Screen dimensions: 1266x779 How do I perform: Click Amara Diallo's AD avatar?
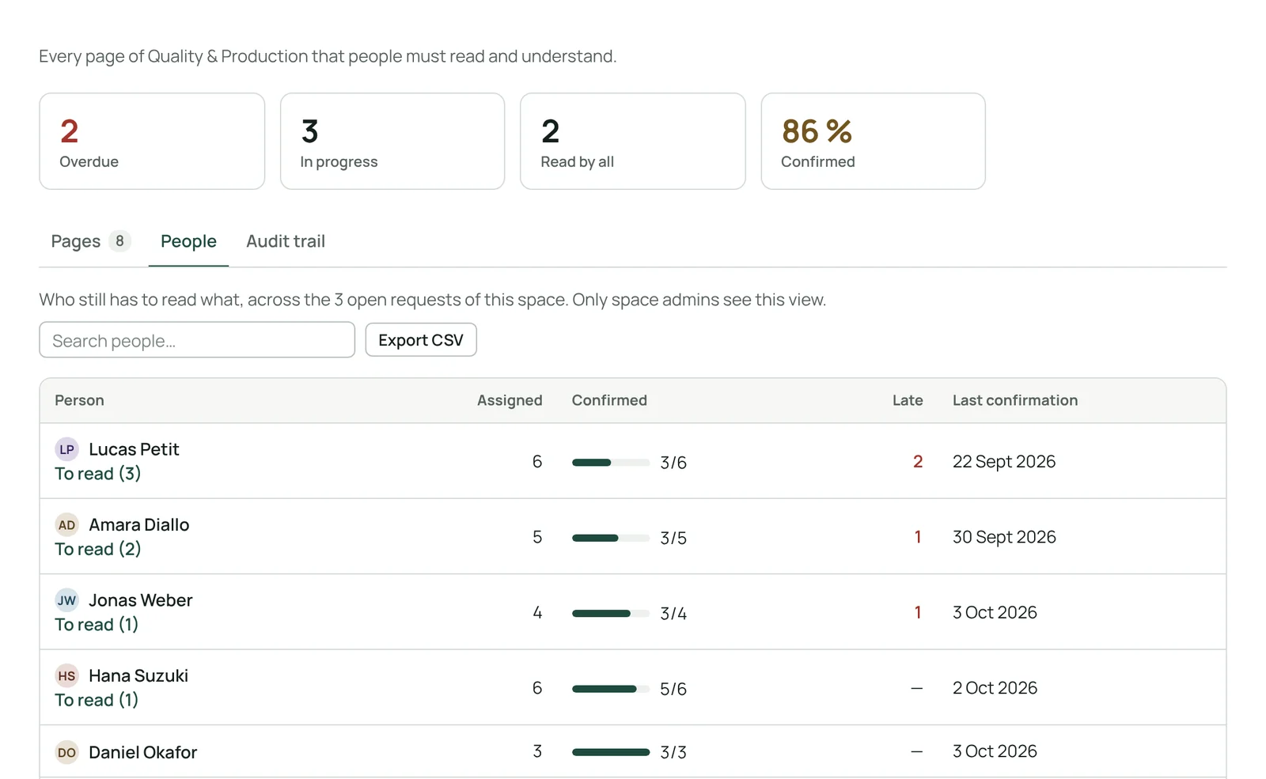tap(67, 525)
